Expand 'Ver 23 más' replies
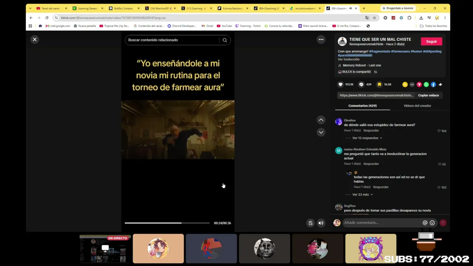This screenshot has width=473, height=266. click(363, 195)
